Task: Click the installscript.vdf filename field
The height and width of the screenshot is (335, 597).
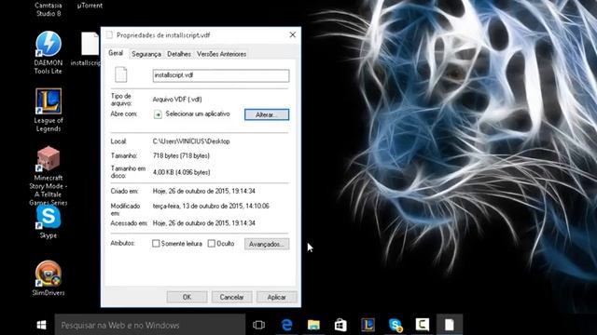Action: tap(221, 75)
